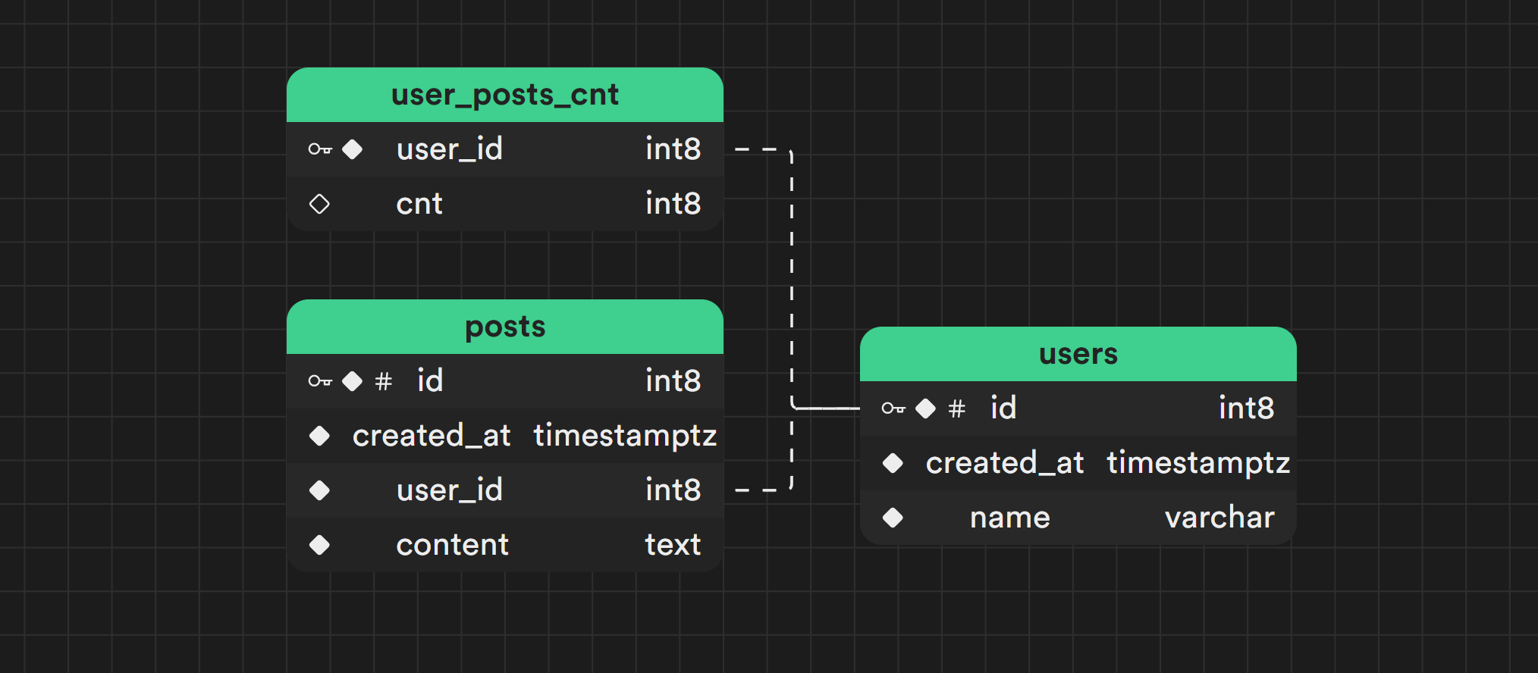Click int8 type of users id
Image resolution: width=1538 pixels, height=673 pixels.
click(x=1247, y=408)
